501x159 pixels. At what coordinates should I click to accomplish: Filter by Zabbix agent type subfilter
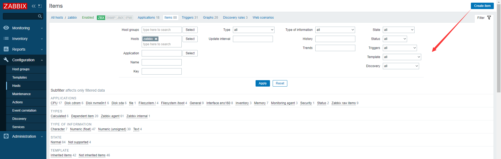110,116
